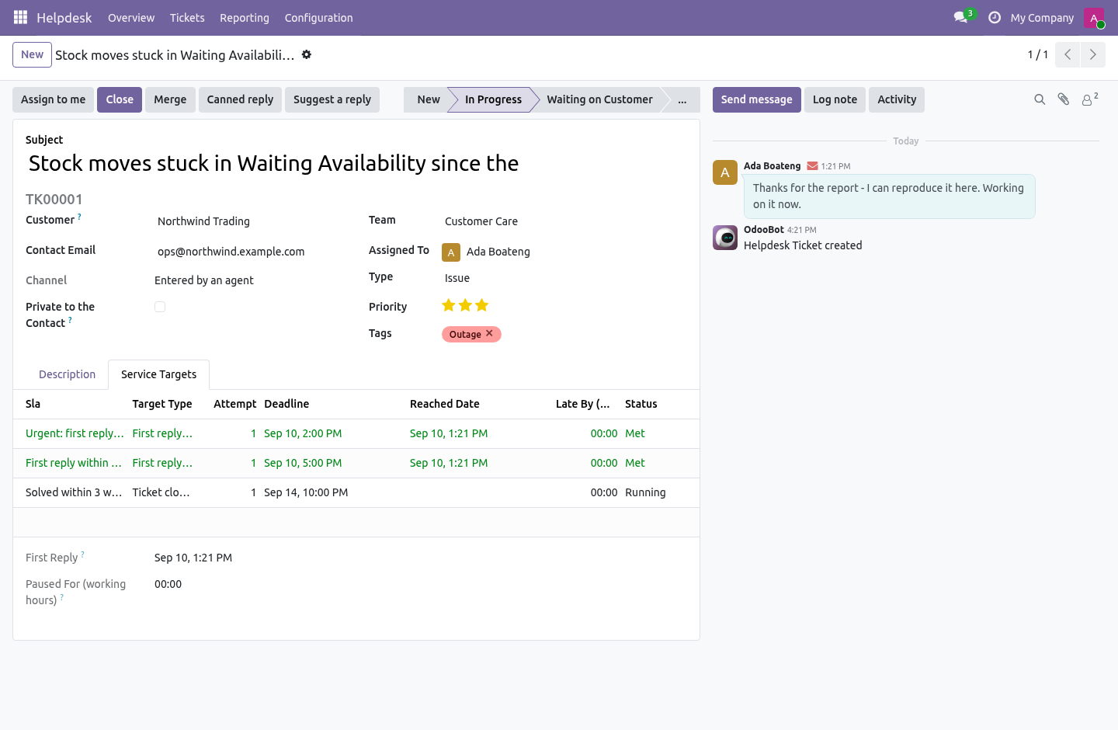Click the purple Close ticket button
Viewport: 1118px width, 730px height.
120,99
